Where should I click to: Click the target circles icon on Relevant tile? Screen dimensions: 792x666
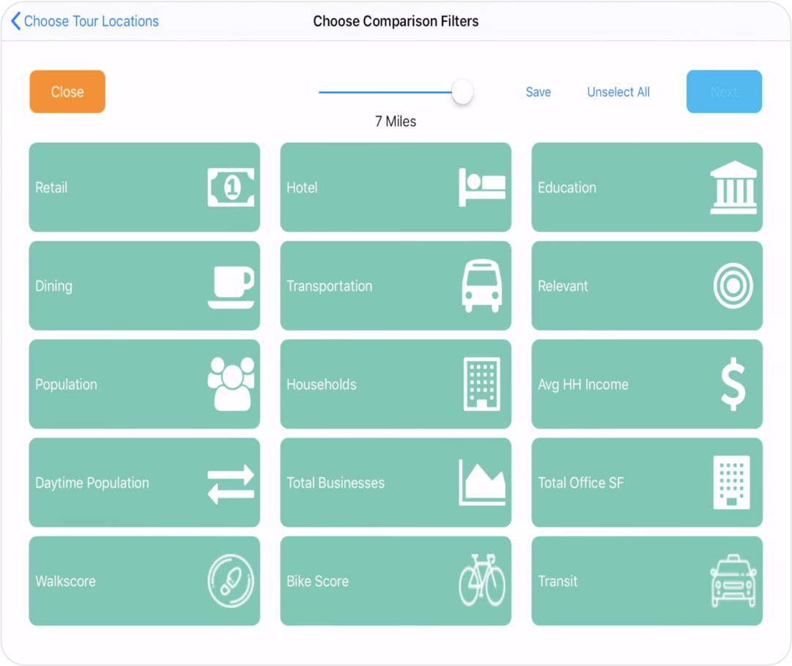coord(733,286)
